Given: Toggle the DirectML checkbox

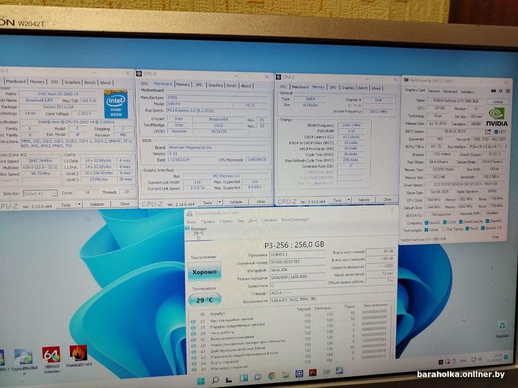Looking at the screenshot, I should pyautogui.click(x=487, y=221).
